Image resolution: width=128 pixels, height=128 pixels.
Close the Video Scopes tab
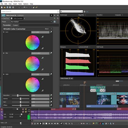72,79
